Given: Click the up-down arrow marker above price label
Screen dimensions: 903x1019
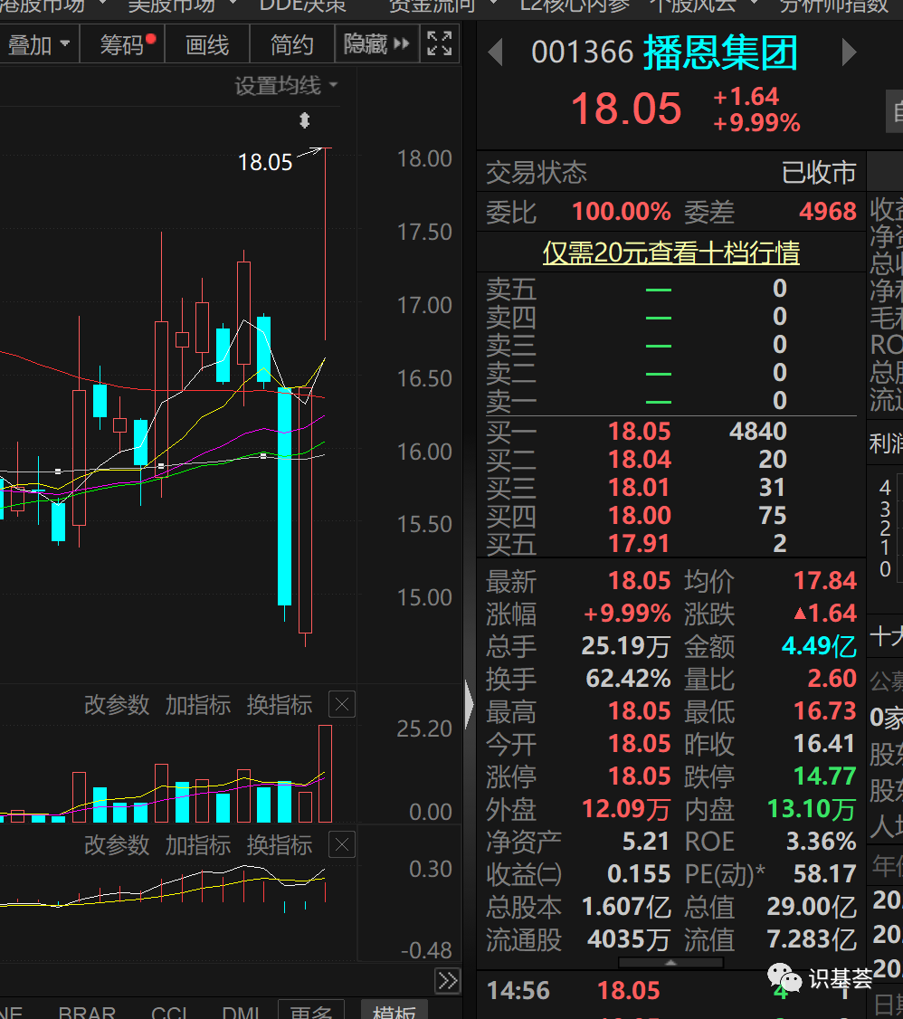Looking at the screenshot, I should (304, 120).
